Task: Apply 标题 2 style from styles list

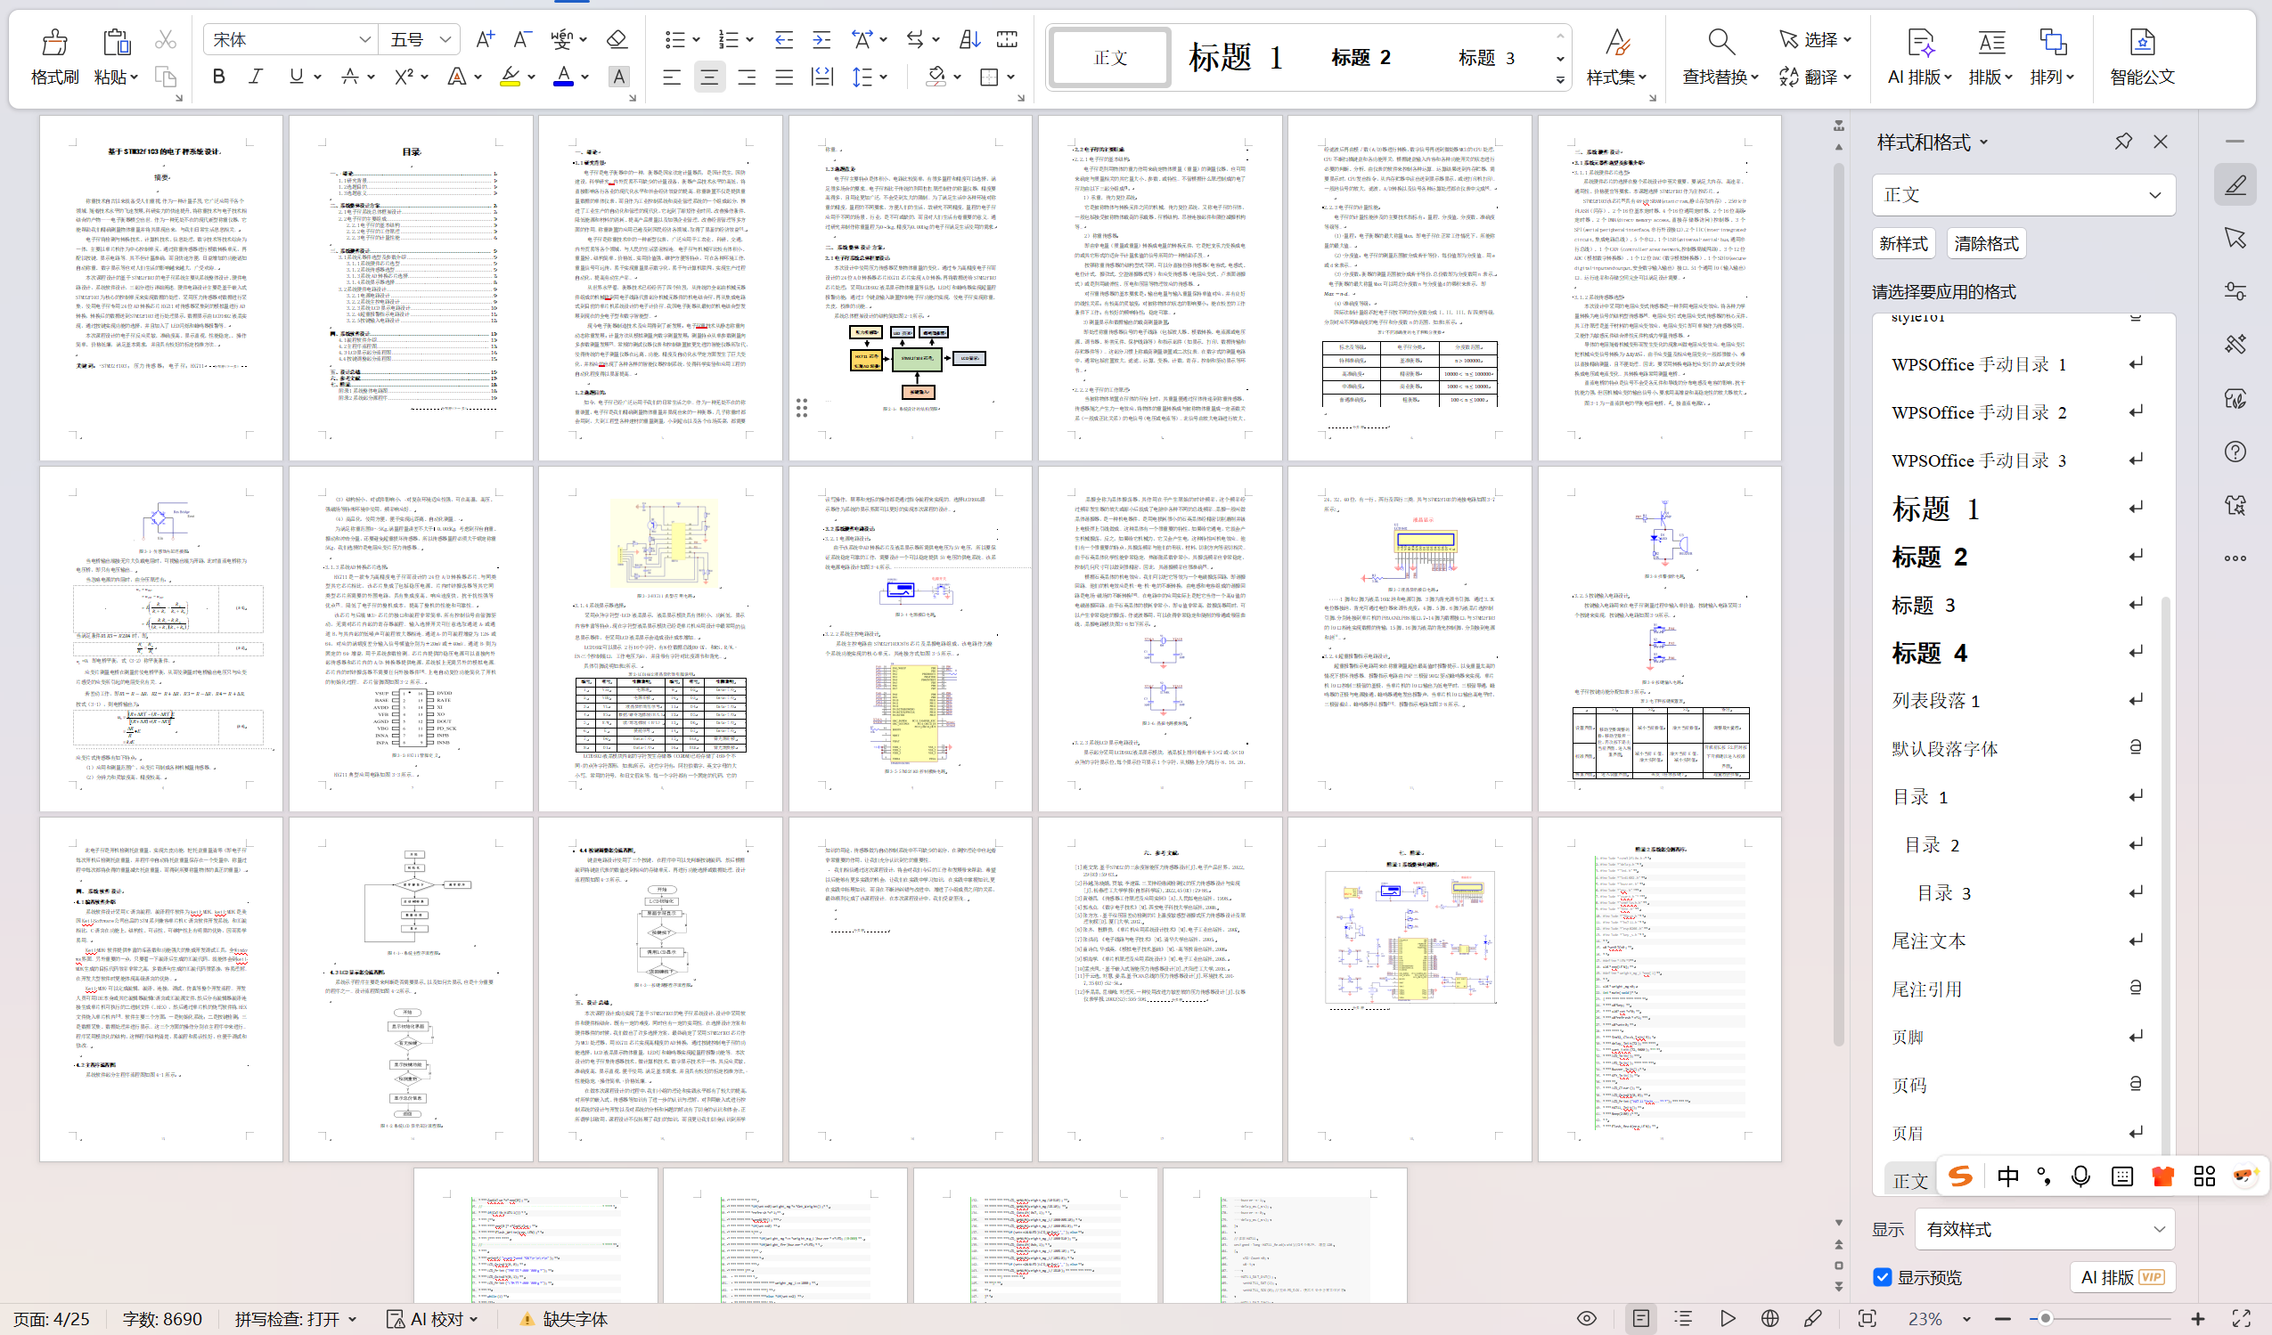Action: coord(1929,558)
